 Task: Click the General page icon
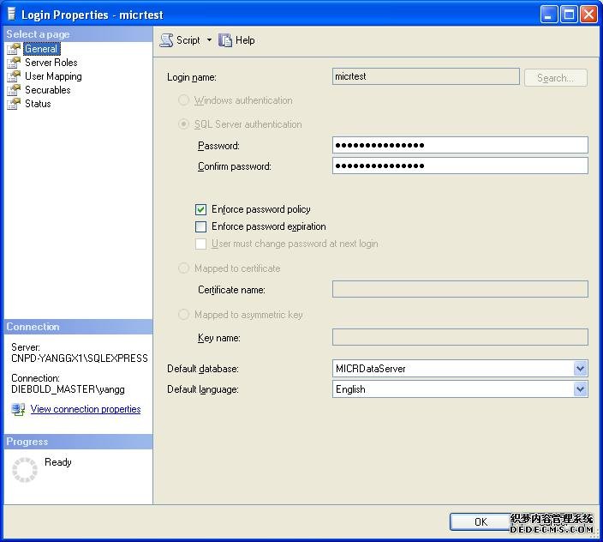point(13,49)
